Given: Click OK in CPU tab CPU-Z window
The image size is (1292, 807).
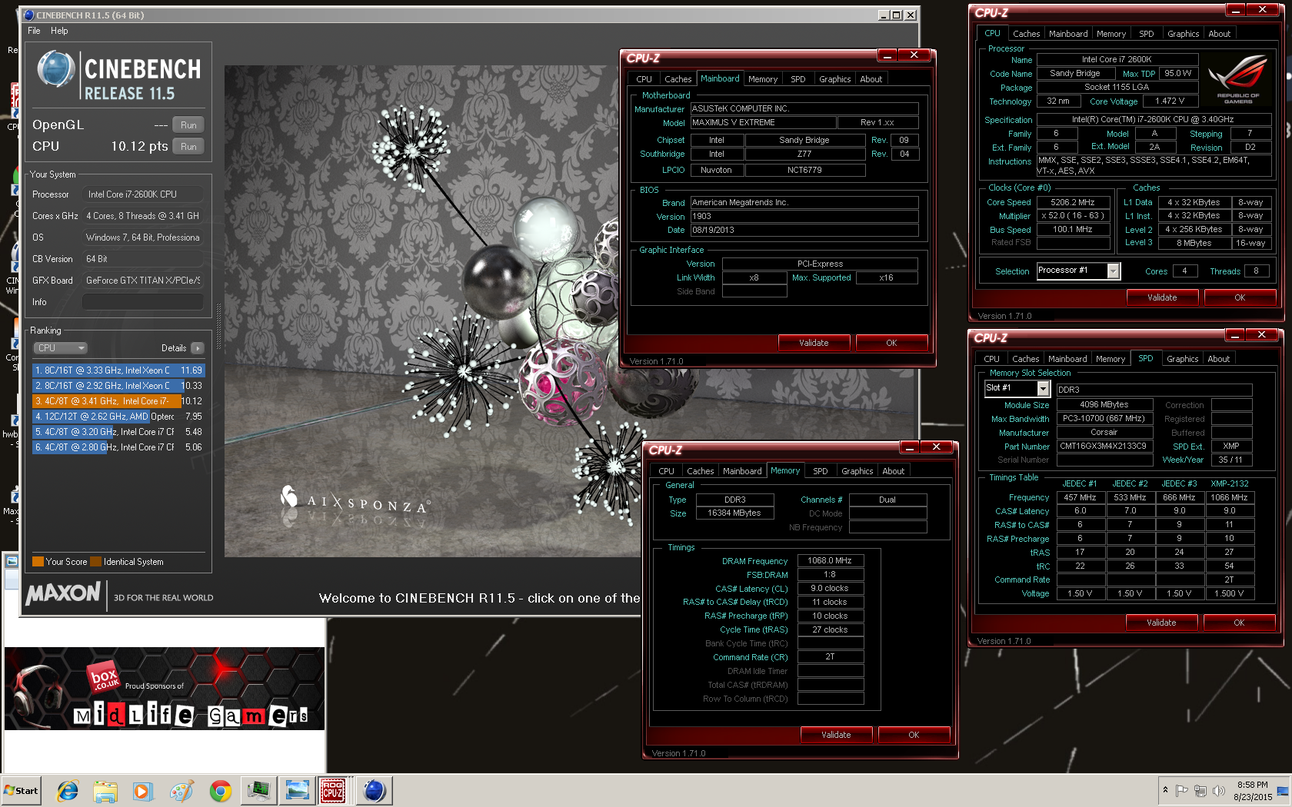Looking at the screenshot, I should (1240, 297).
